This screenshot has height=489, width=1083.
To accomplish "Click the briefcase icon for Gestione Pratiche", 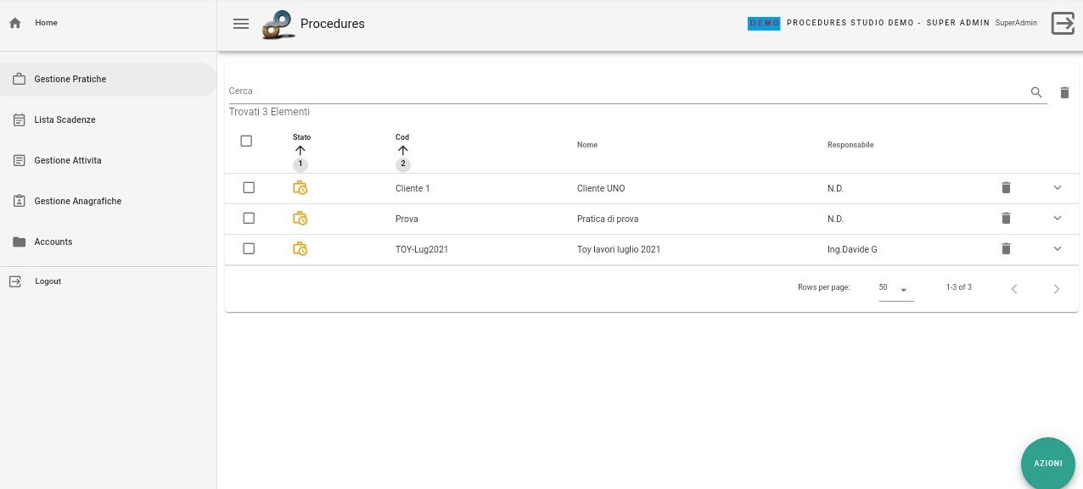I will (19, 79).
